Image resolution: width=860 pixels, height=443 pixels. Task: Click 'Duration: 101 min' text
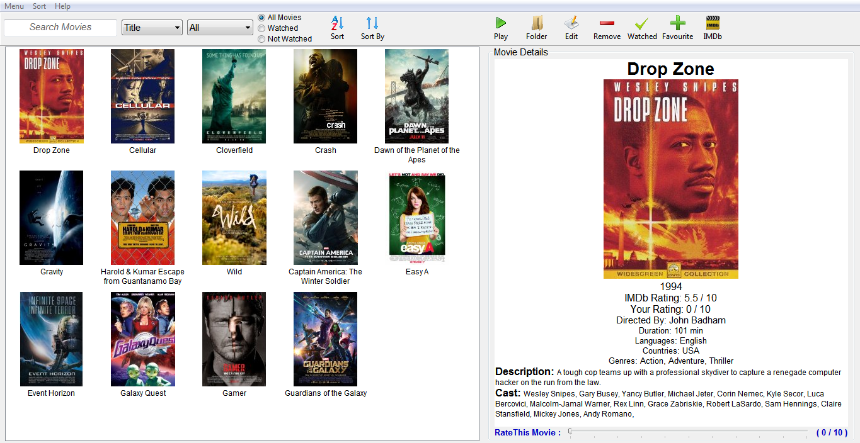pos(670,330)
